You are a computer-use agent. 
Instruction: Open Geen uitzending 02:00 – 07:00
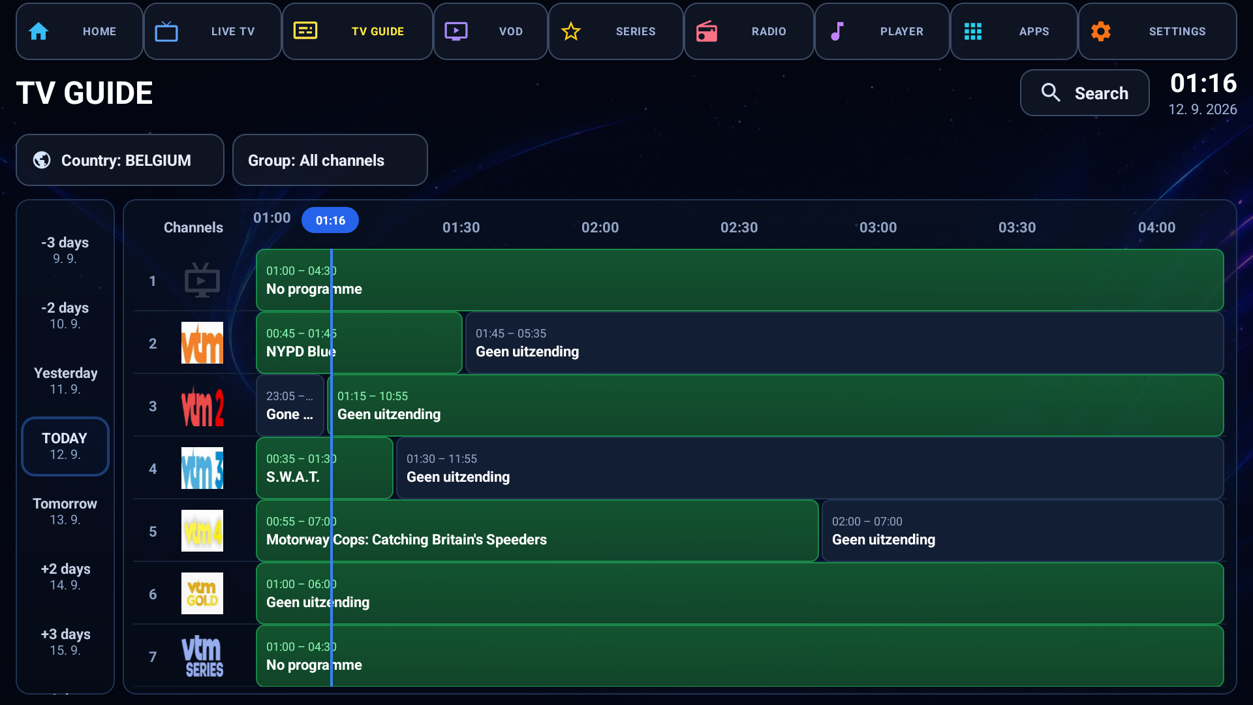(1023, 531)
